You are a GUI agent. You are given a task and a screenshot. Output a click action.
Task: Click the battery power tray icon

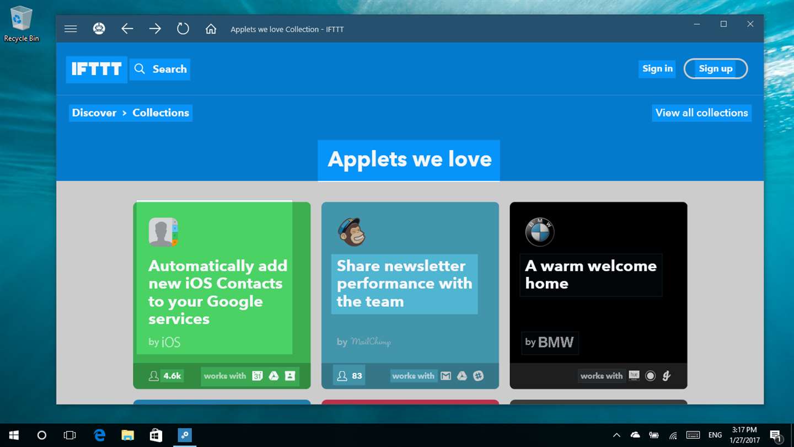(x=654, y=435)
